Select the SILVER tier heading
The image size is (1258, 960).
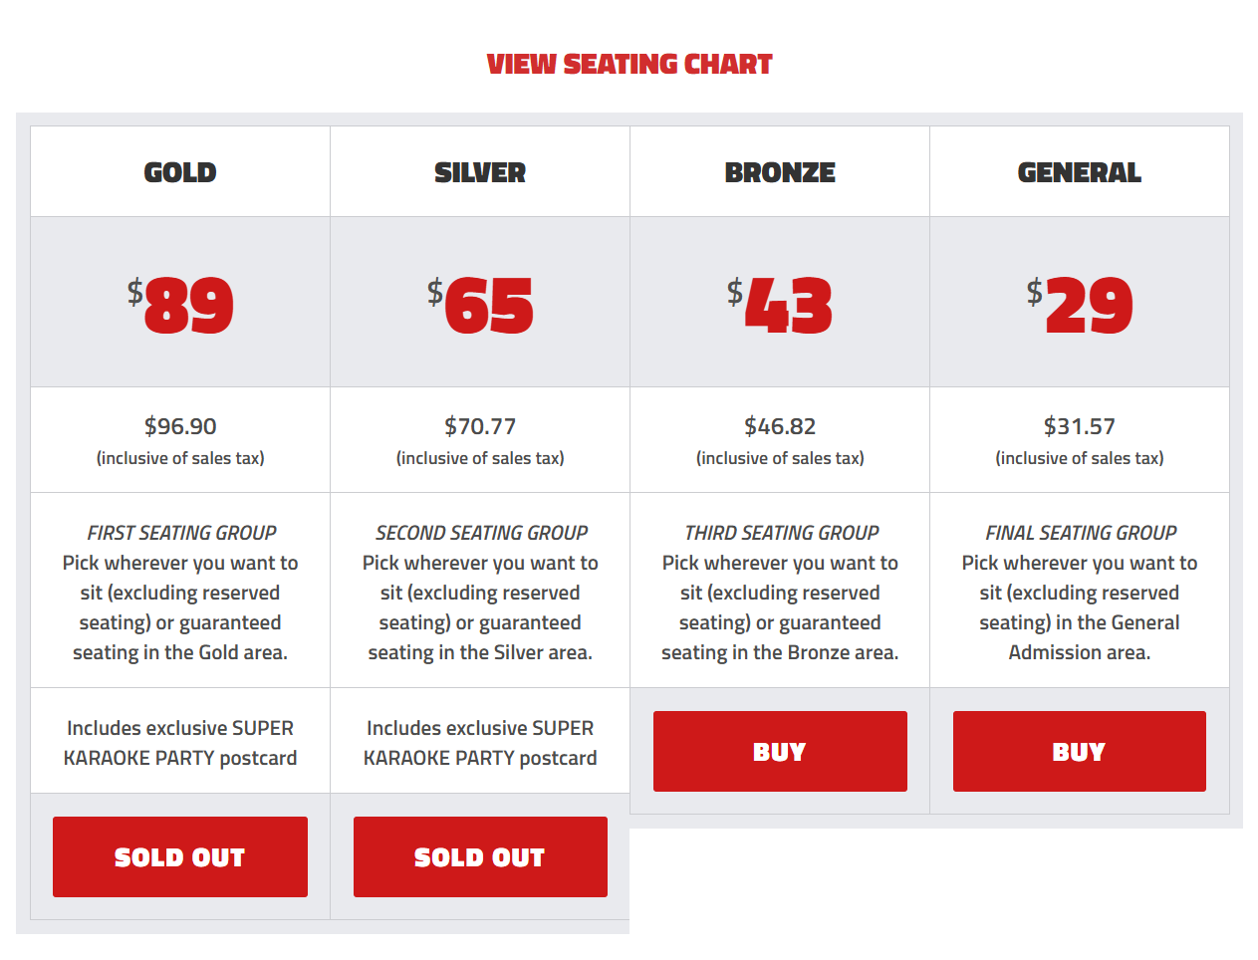click(x=480, y=172)
